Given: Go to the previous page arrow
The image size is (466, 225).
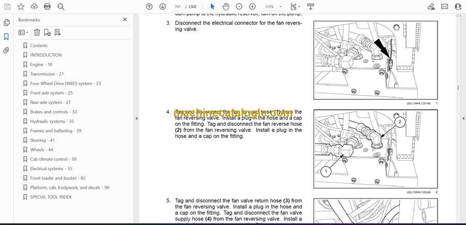Looking at the screenshot, I should [149, 7].
